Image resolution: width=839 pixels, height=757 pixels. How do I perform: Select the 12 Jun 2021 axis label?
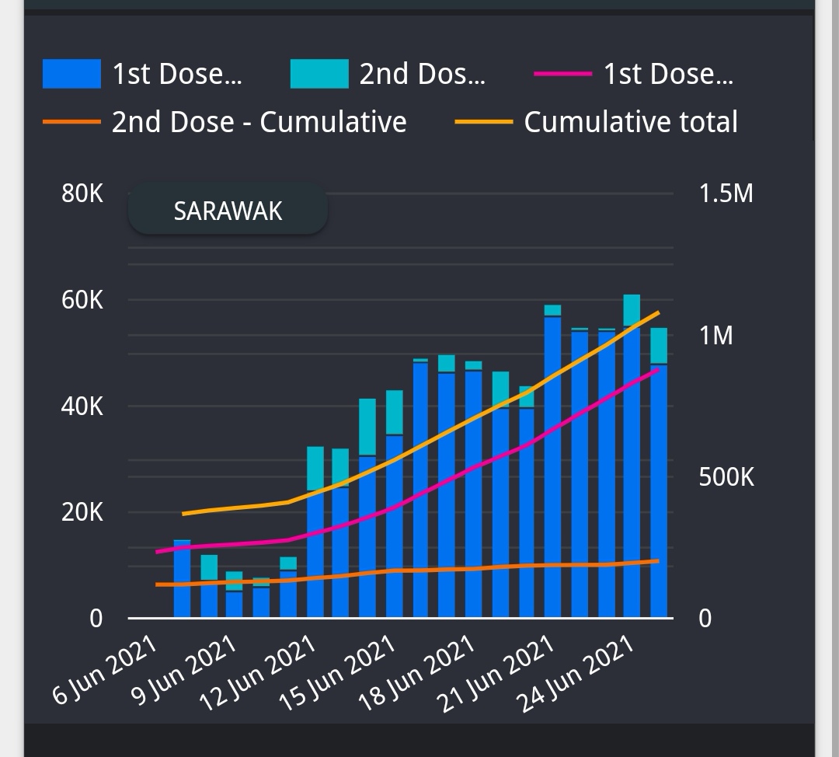click(x=257, y=674)
